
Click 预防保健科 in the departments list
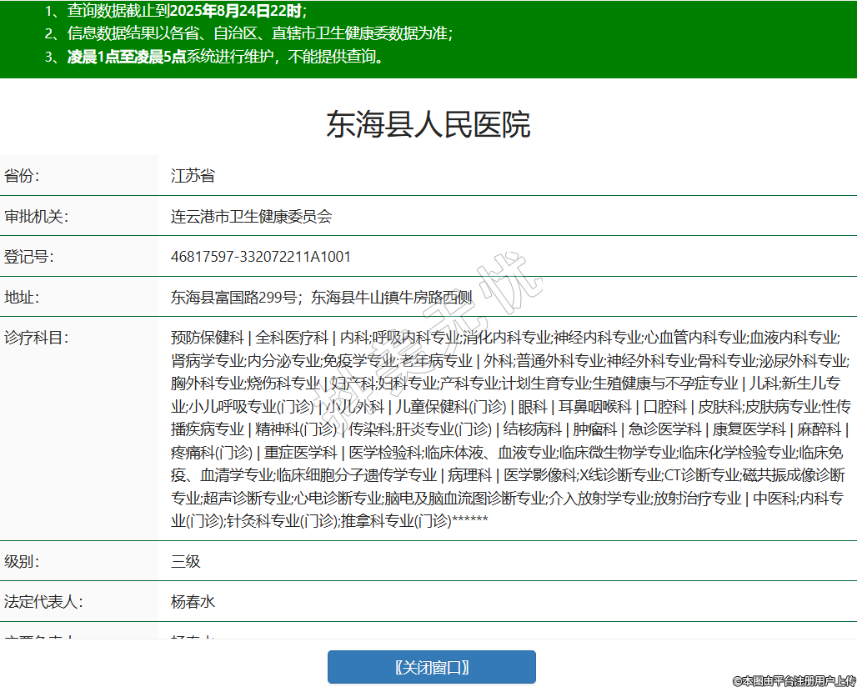click(207, 338)
